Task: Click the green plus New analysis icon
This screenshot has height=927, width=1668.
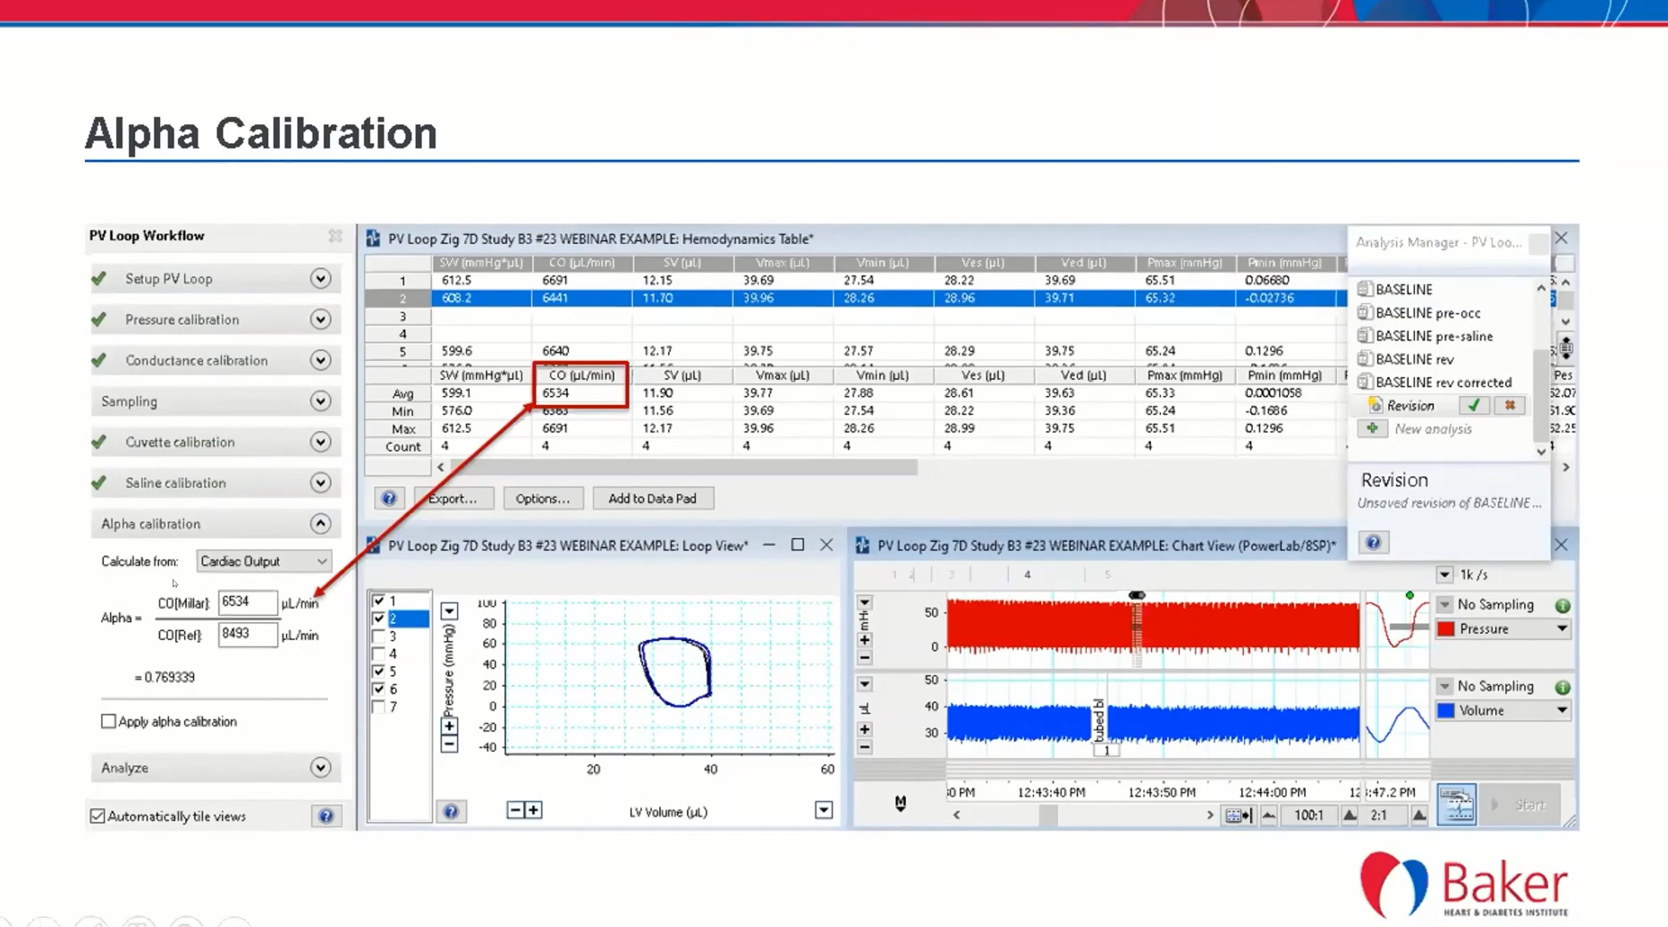Action: point(1372,429)
